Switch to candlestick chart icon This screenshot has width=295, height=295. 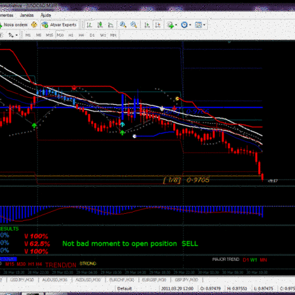click(x=100, y=25)
